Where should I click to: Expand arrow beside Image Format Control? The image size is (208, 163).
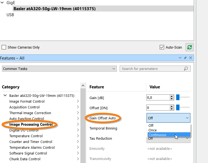[x=78, y=101]
